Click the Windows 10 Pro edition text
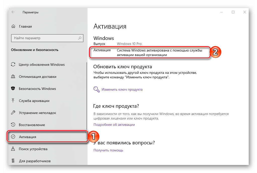The height and width of the screenshot is (173, 257). [129, 44]
